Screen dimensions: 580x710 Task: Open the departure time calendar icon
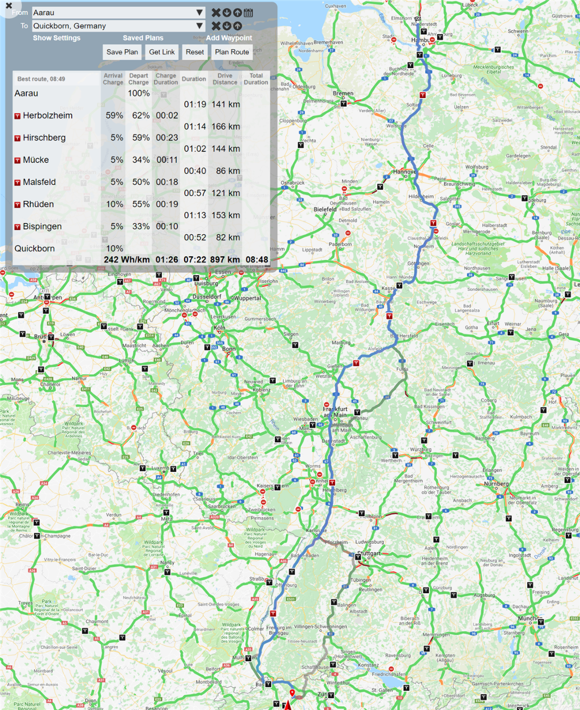248,12
